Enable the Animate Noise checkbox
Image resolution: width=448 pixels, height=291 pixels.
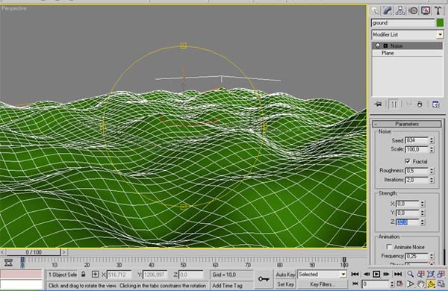389,246
